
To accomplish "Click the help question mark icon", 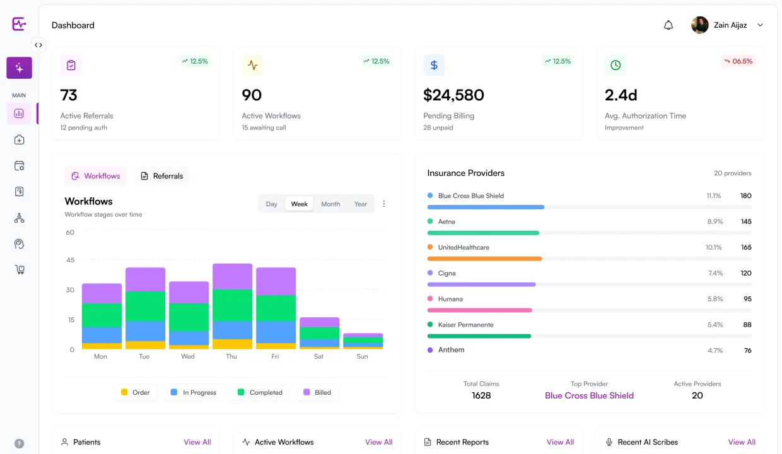I will pos(19,443).
